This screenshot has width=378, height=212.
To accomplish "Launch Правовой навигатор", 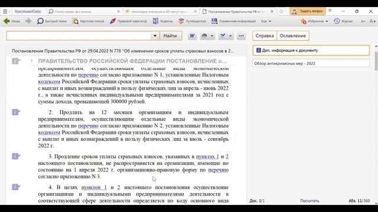I will (128, 21).
